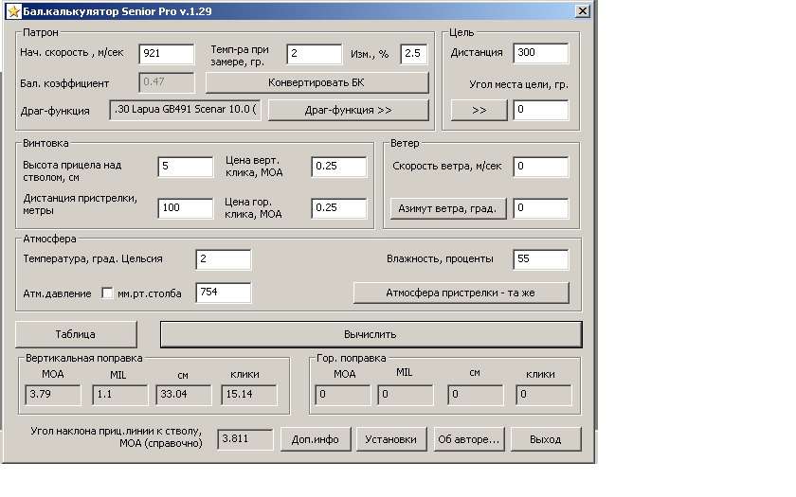Exit with the Выход button

[545, 439]
